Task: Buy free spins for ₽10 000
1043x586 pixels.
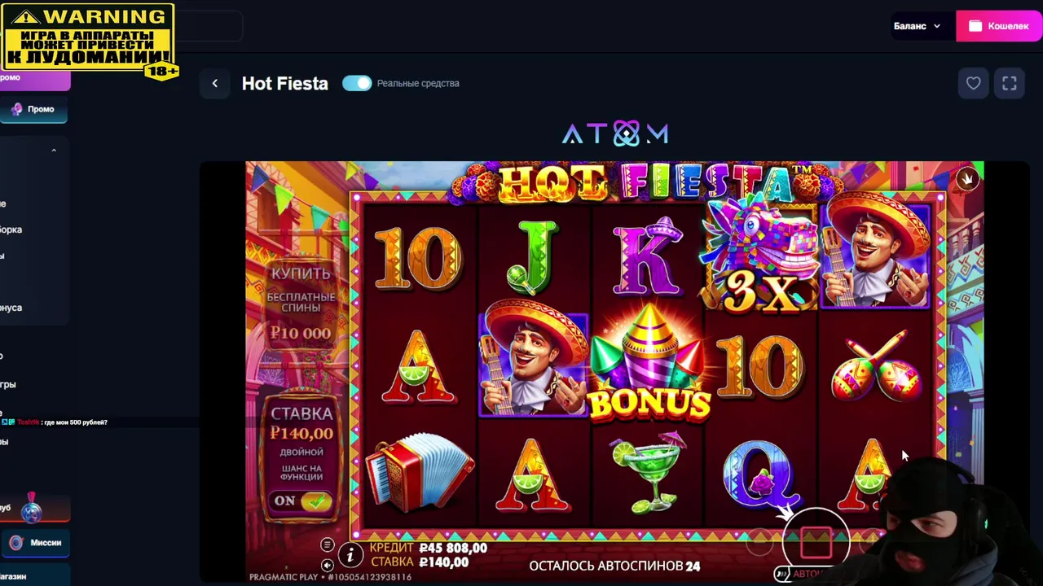Action: pos(301,304)
